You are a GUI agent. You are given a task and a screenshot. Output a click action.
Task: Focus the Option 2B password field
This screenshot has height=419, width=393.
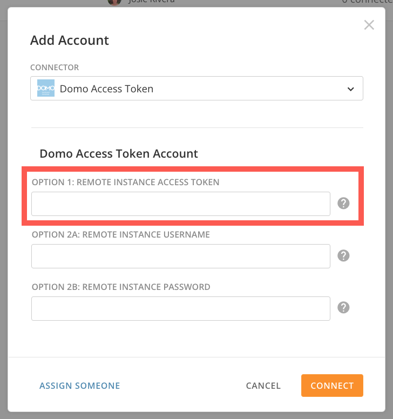(x=180, y=308)
